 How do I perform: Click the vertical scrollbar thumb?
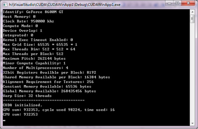point(192,19)
